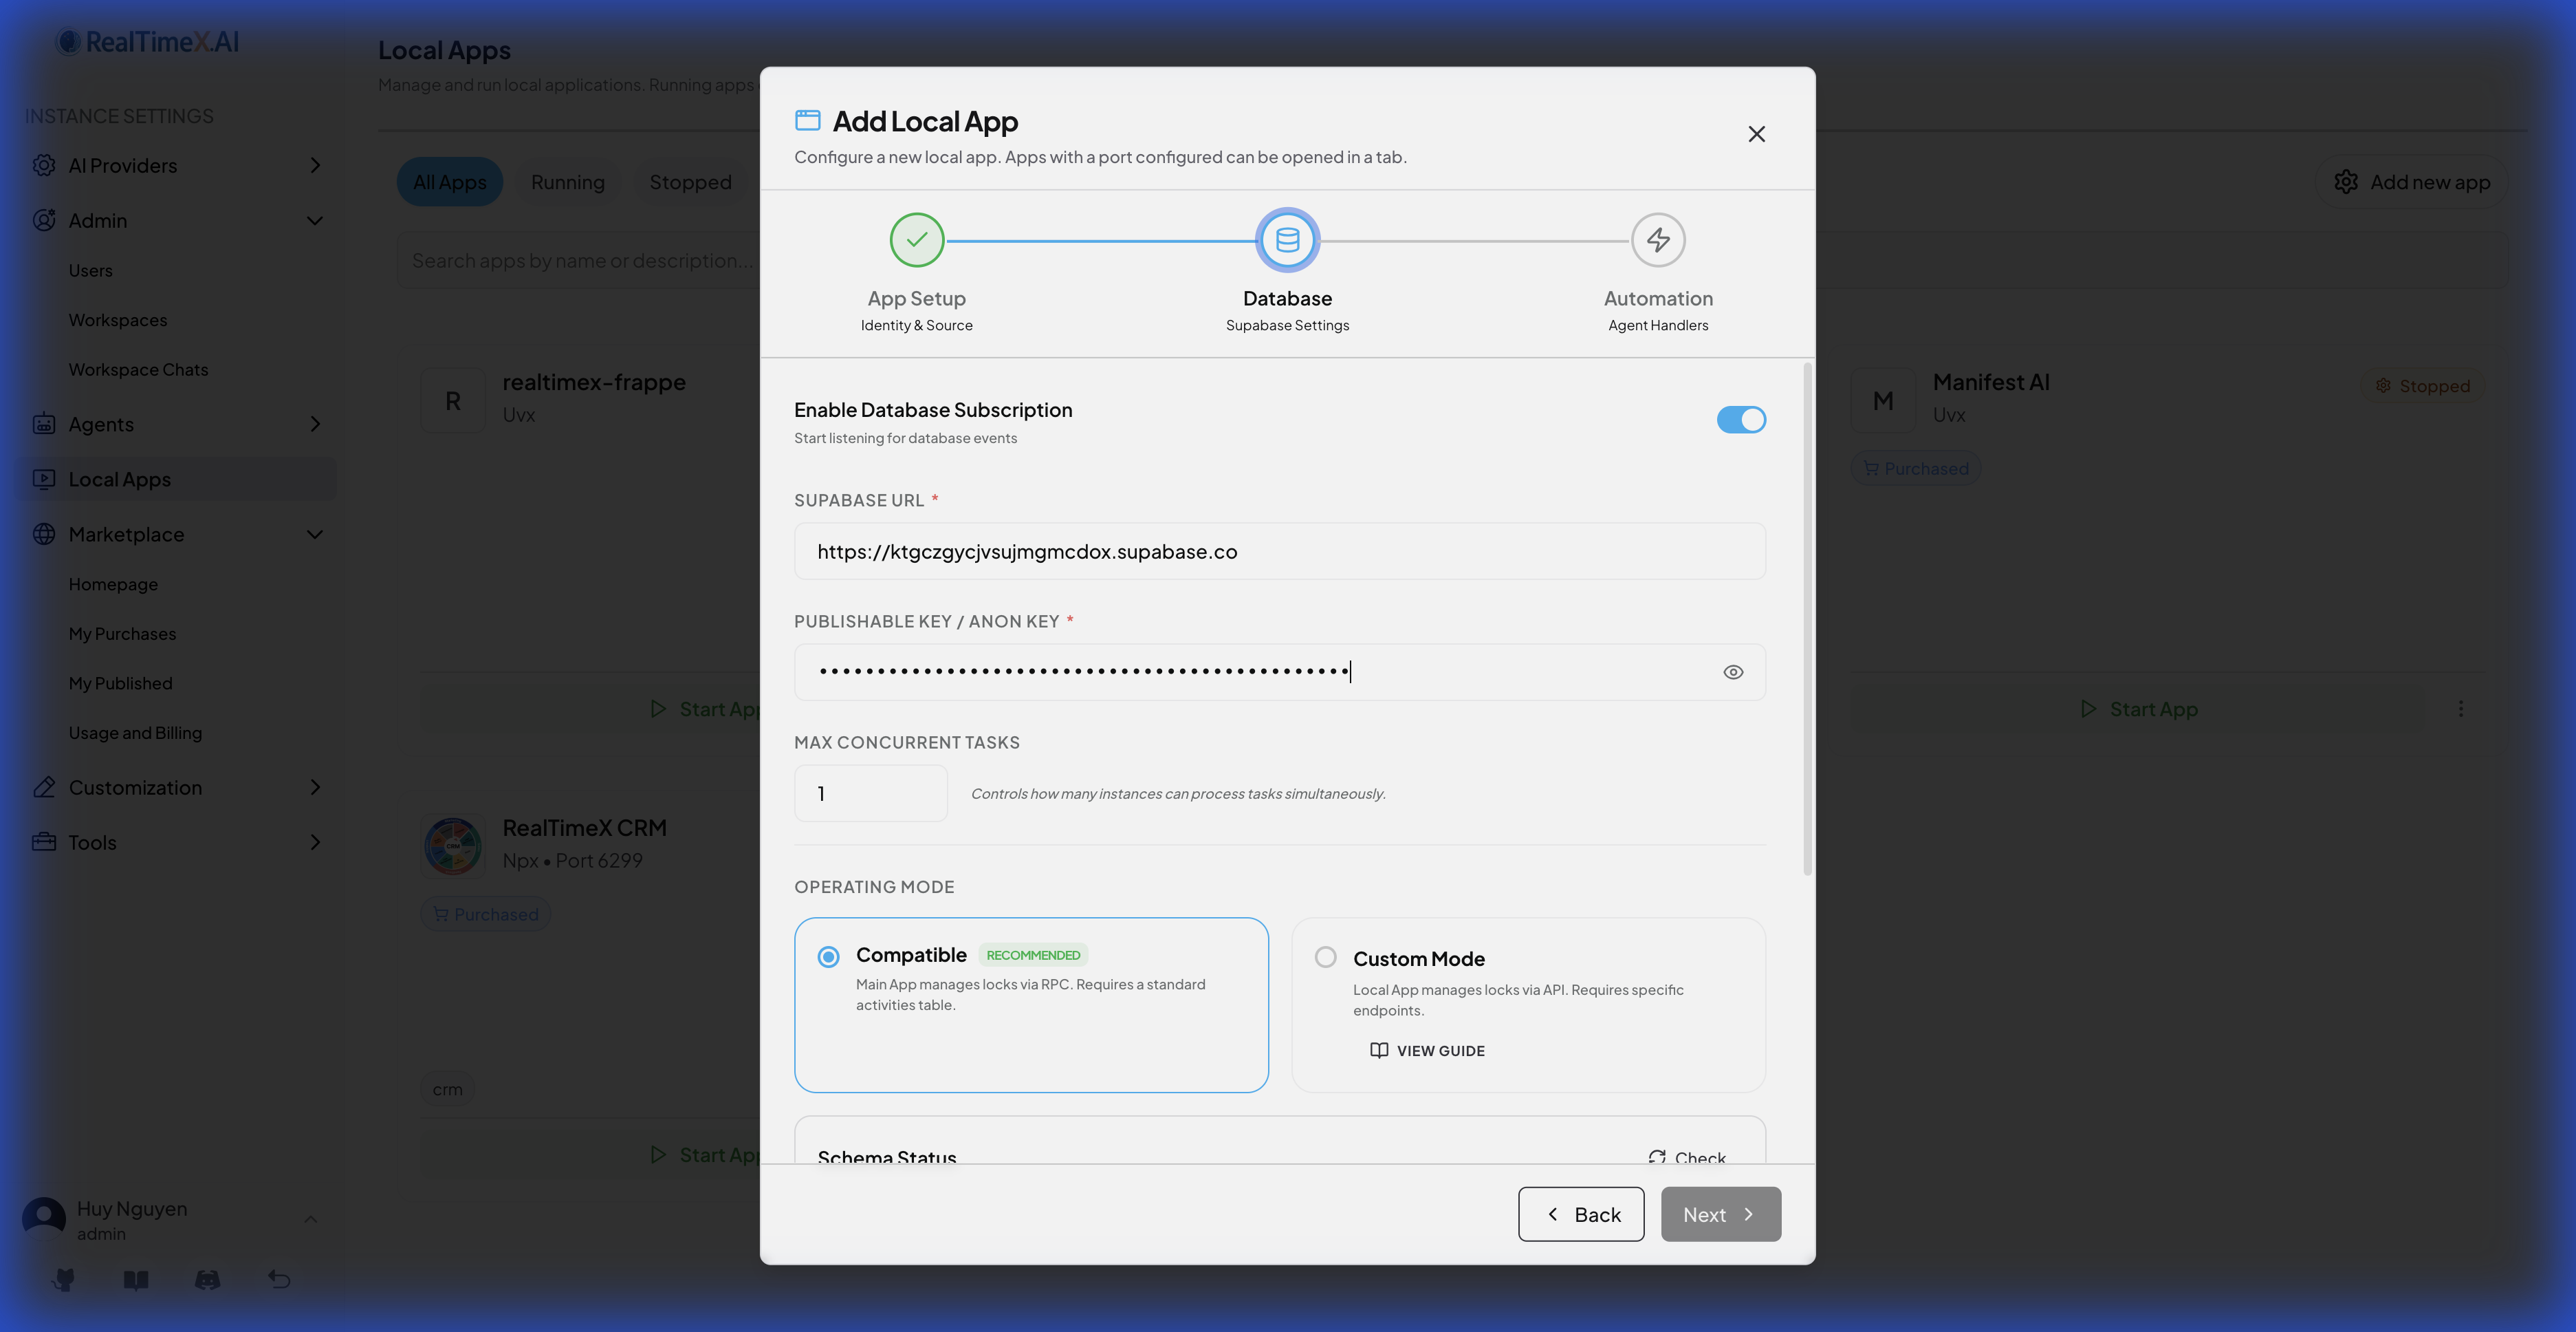Open VIEW GUIDE under Custom Mode
Image resolution: width=2576 pixels, height=1332 pixels.
point(1427,1050)
